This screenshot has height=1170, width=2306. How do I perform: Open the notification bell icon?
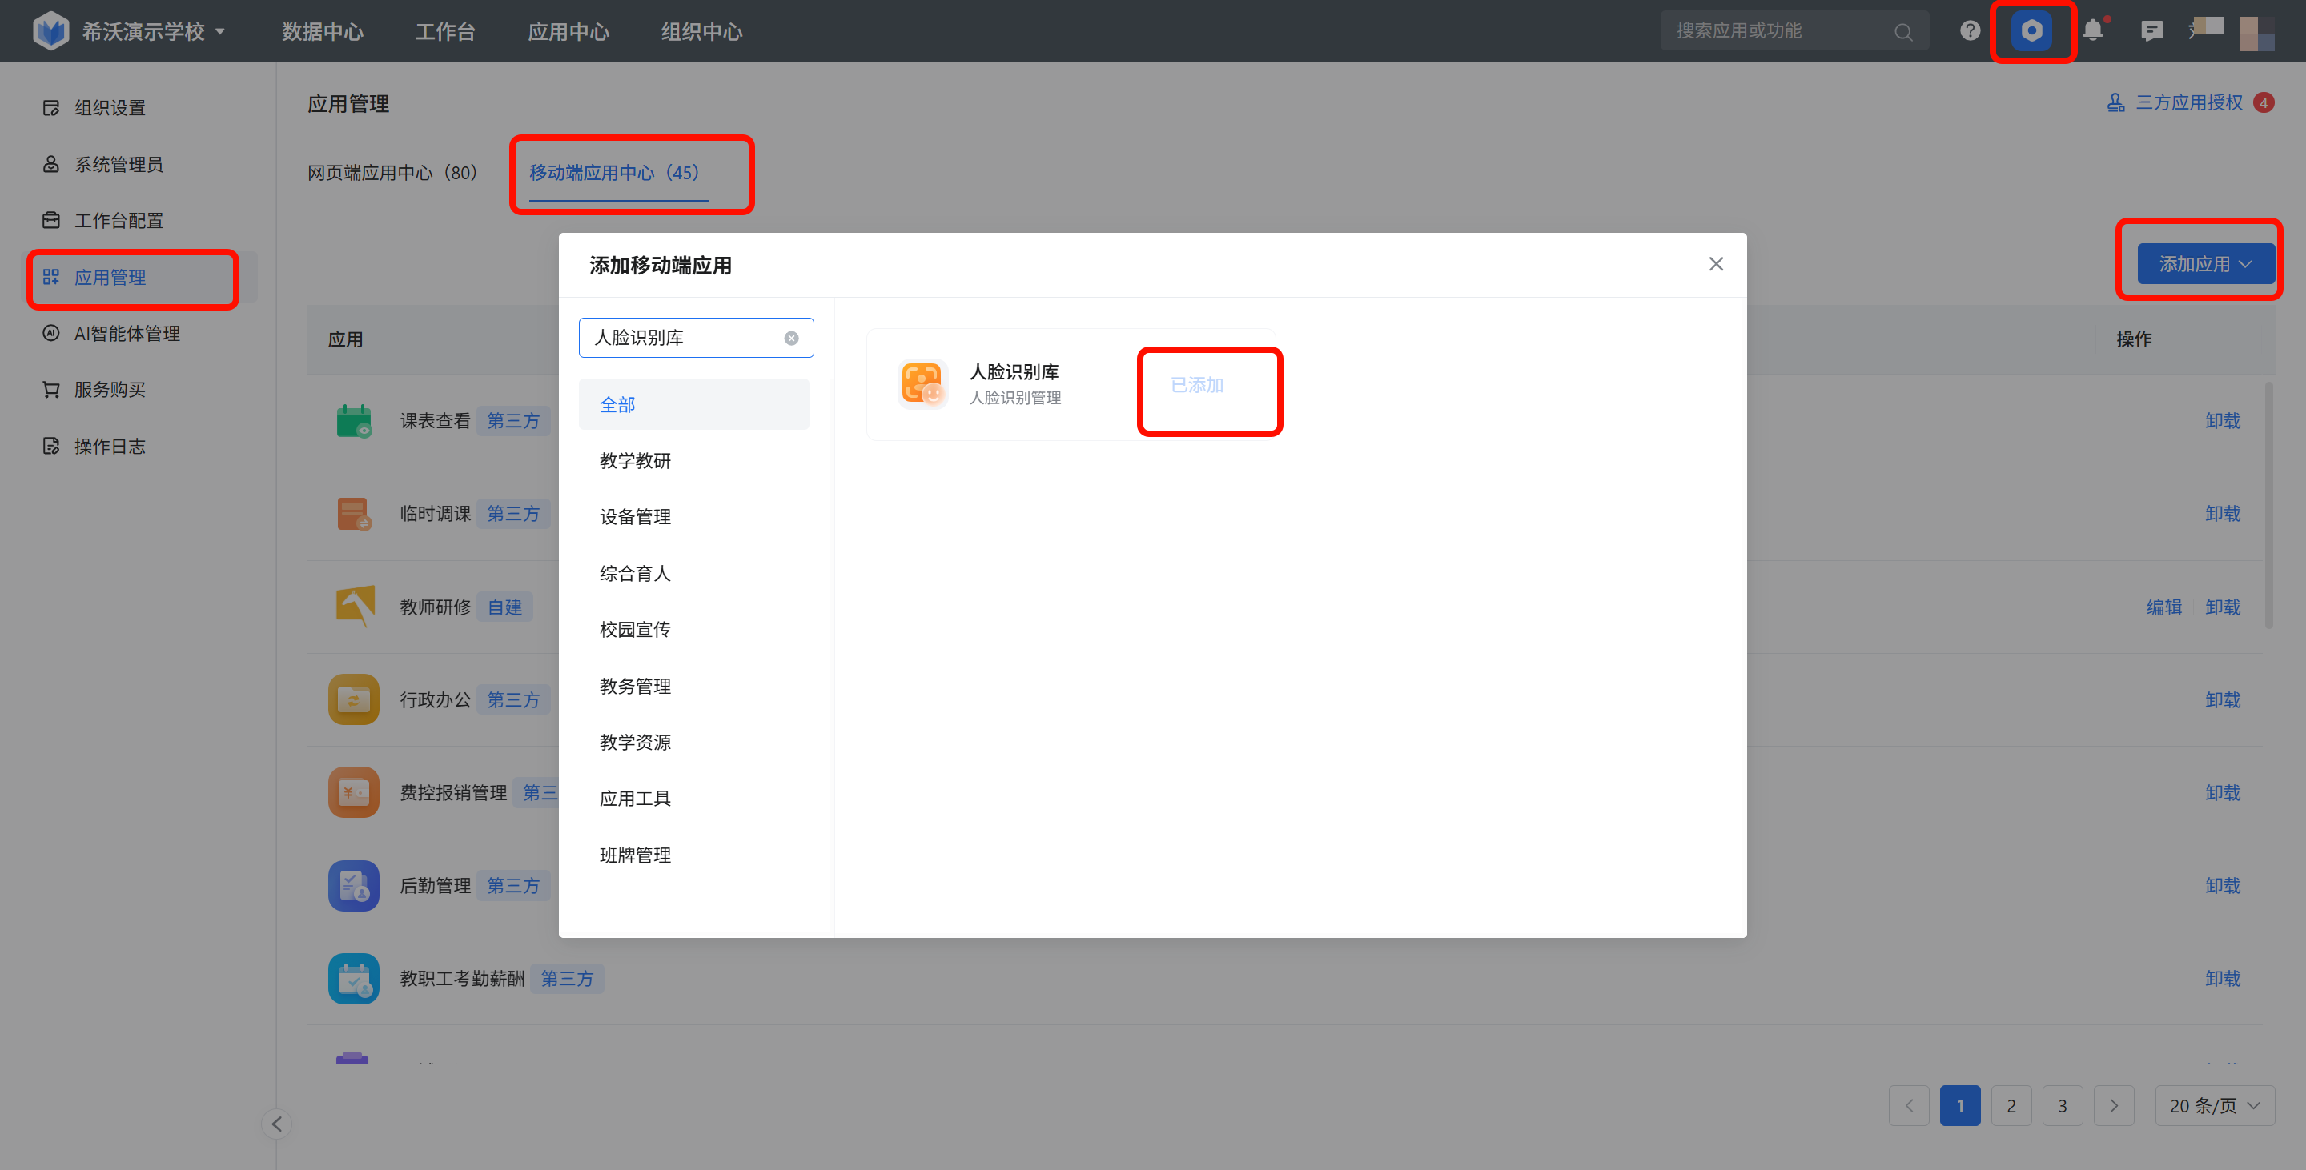click(2092, 31)
